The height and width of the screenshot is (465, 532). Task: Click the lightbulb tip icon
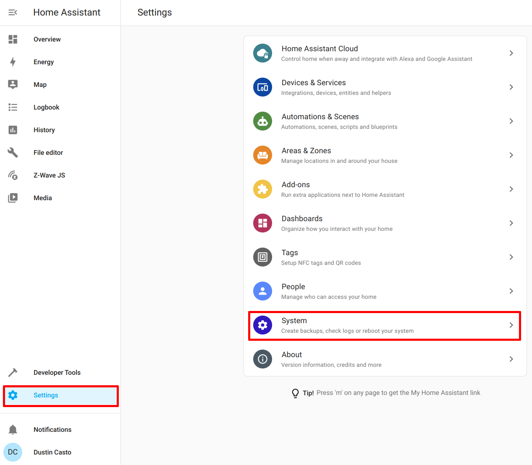(296, 393)
